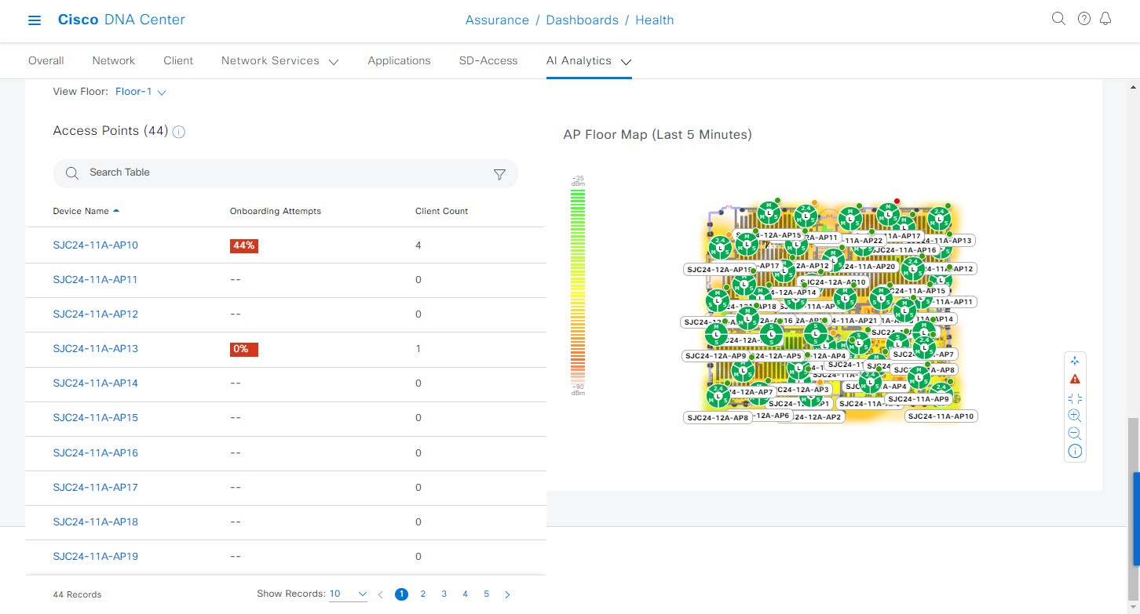
Task: Open the Show Records 10 dropdown
Action: (x=348, y=594)
